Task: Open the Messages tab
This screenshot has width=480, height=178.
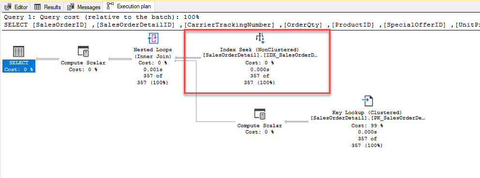Action: pyautogui.click(x=84, y=7)
